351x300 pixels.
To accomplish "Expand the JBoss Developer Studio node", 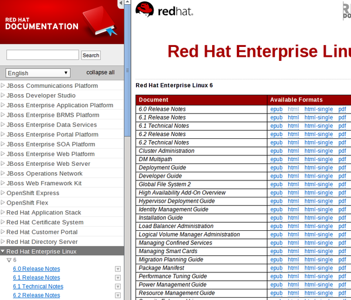I will tap(3, 95).
